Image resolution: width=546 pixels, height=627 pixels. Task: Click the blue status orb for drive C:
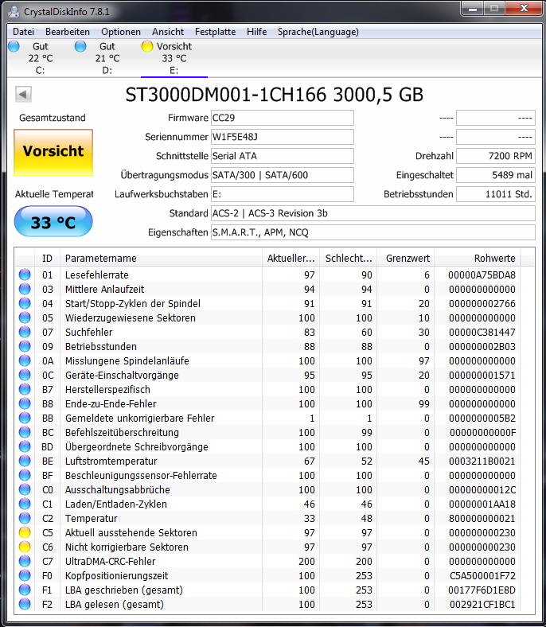click(14, 46)
